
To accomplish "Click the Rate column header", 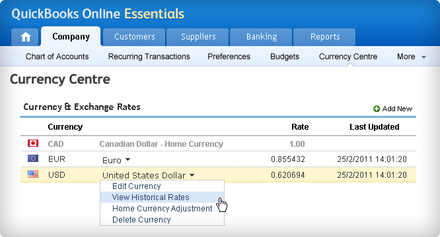I will click(x=300, y=127).
